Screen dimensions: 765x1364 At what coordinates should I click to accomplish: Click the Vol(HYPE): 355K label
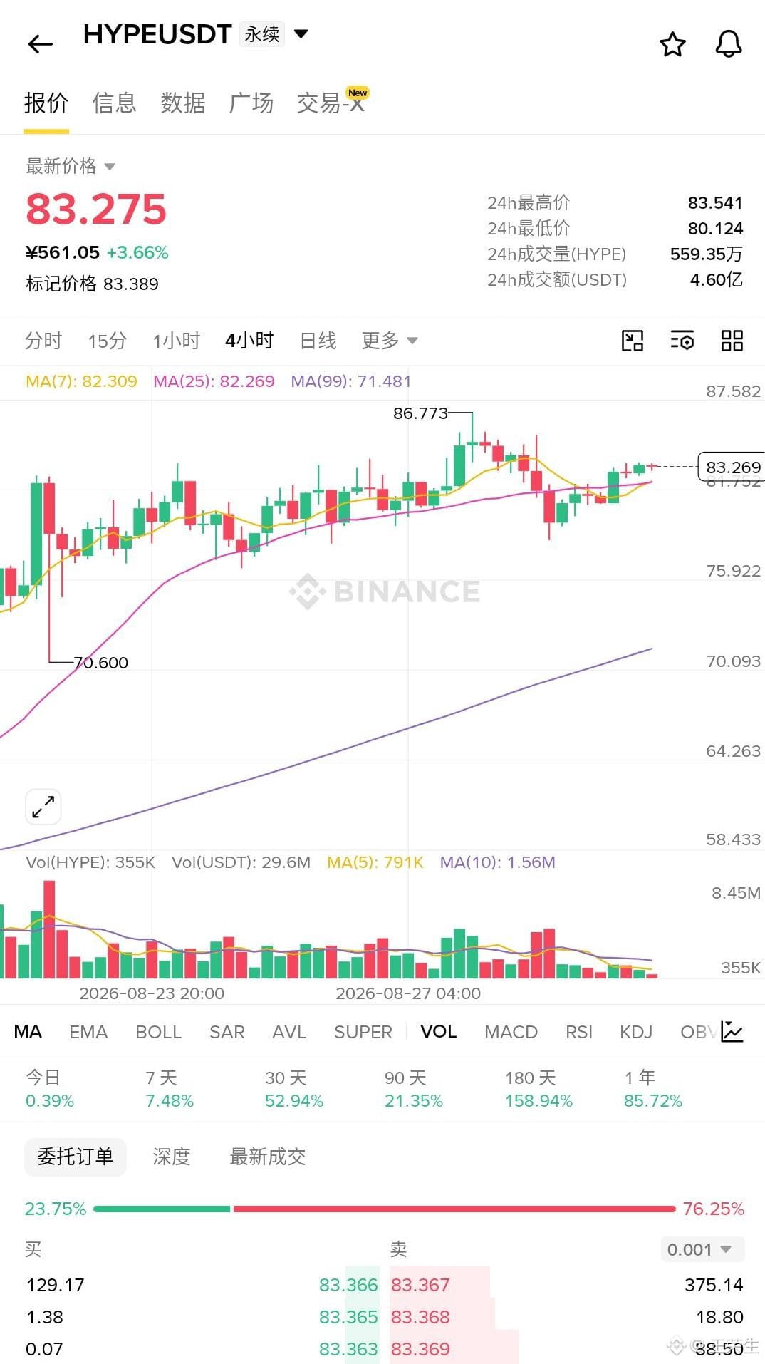click(90, 862)
